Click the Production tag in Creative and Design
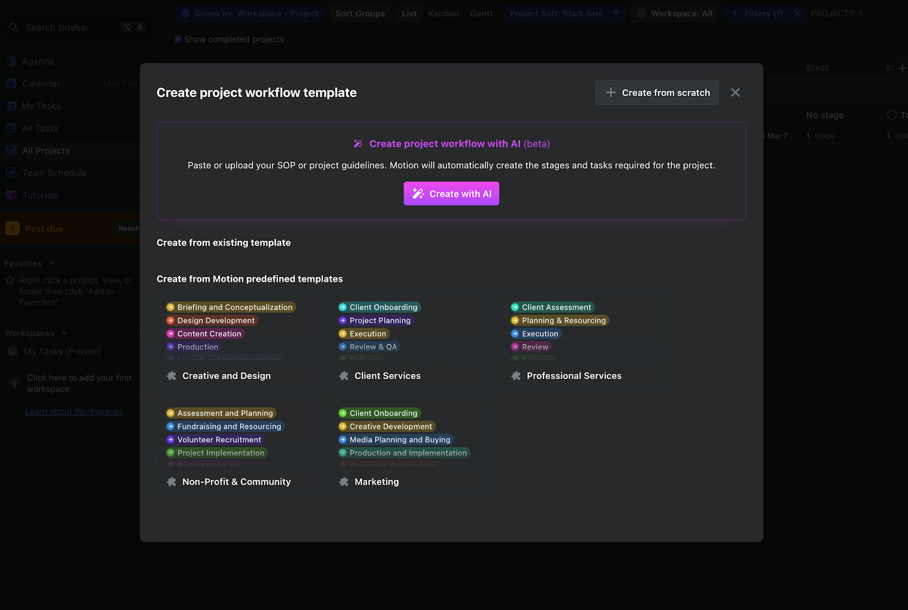This screenshot has height=610, width=908. pos(194,347)
